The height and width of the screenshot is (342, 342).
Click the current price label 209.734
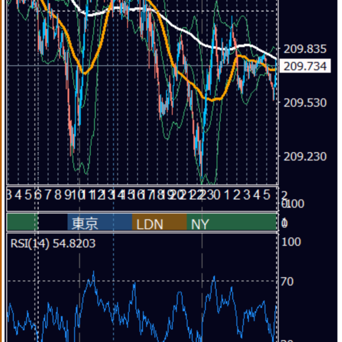click(305, 66)
